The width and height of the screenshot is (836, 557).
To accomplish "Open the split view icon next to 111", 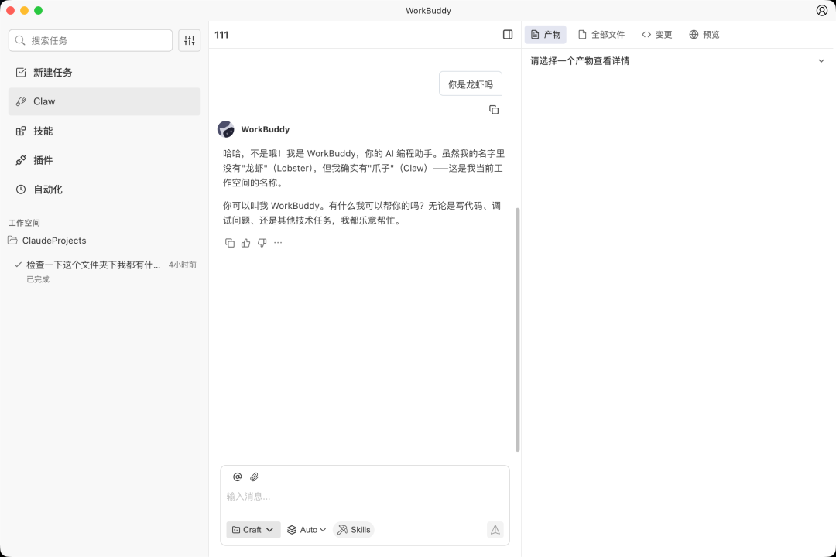I will (x=508, y=35).
